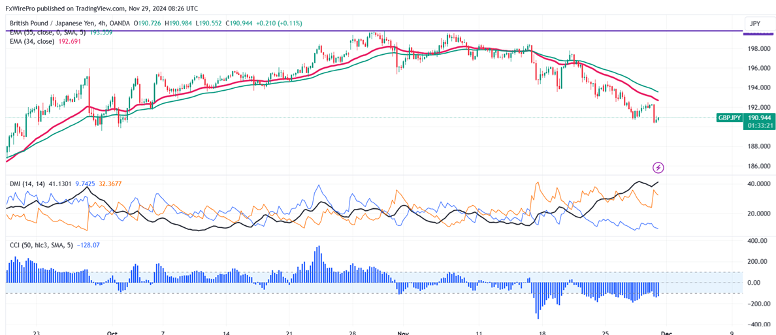Select the 190.944 current price label
Screen dimensions: 776x335
point(758,118)
